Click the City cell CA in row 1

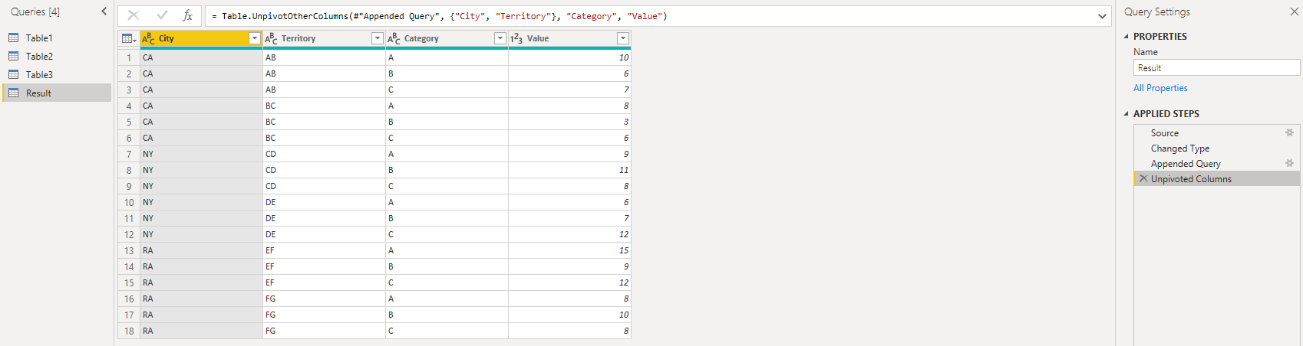201,57
